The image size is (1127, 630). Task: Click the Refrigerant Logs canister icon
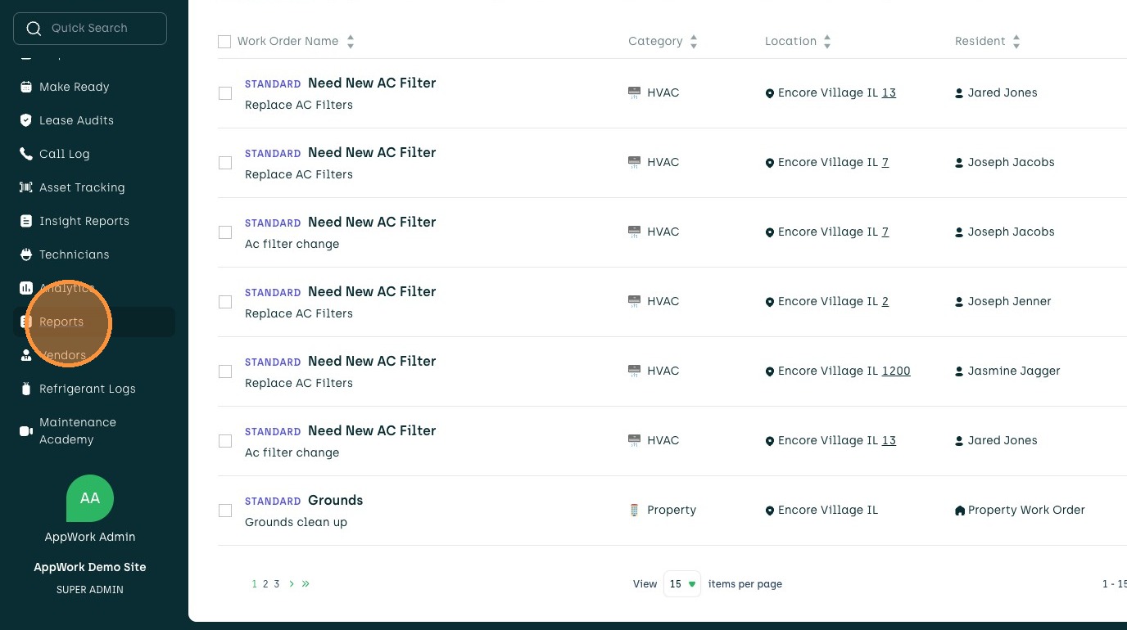[26, 389]
